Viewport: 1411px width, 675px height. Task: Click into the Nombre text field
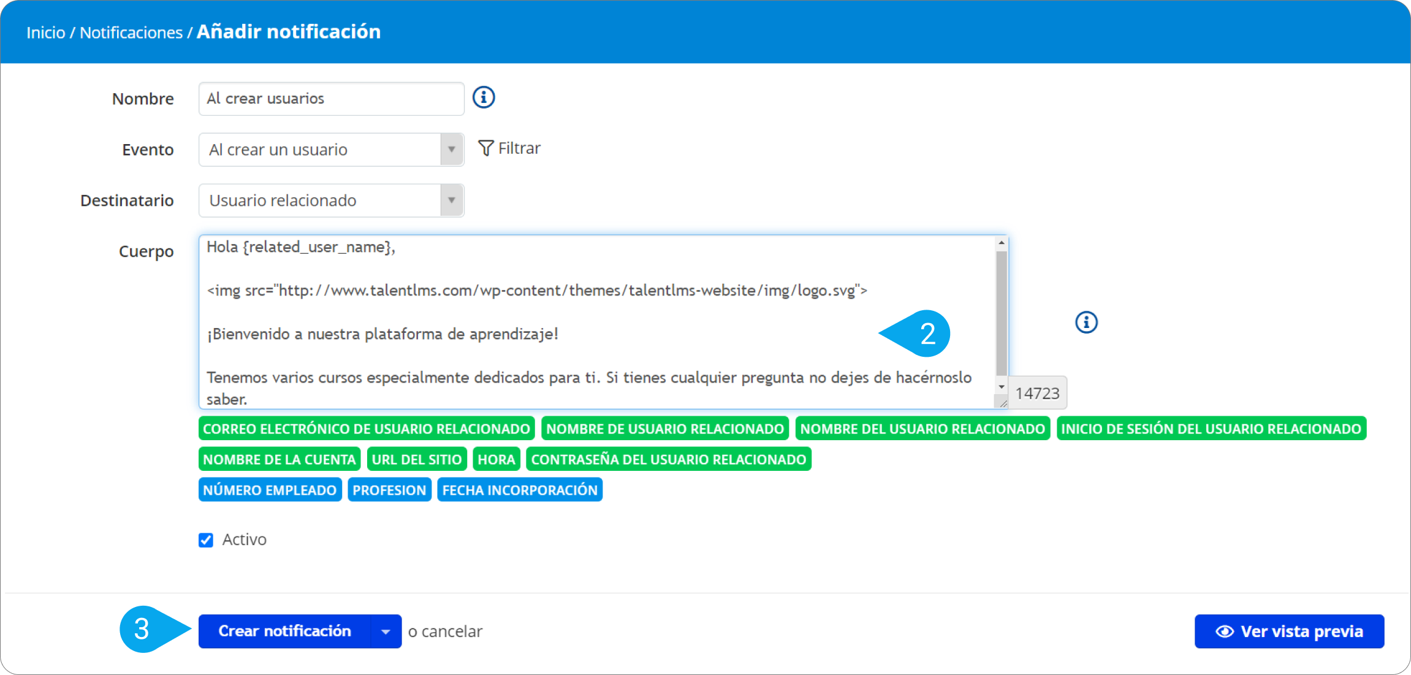coord(331,99)
